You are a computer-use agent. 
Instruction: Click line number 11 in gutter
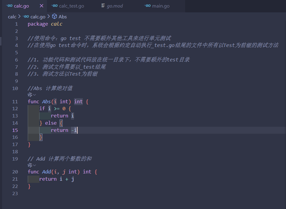coord(15,102)
